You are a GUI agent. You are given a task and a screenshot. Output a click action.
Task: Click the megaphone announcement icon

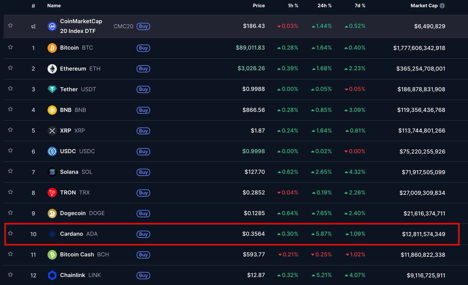click(x=33, y=26)
